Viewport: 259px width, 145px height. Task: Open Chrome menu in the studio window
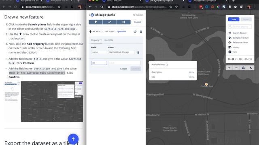click(x=255, y=7)
